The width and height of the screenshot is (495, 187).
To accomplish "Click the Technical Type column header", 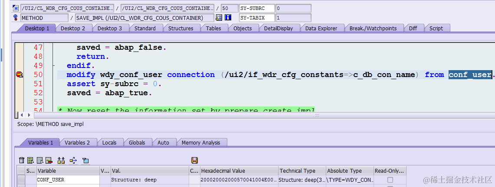I will point(302,171).
